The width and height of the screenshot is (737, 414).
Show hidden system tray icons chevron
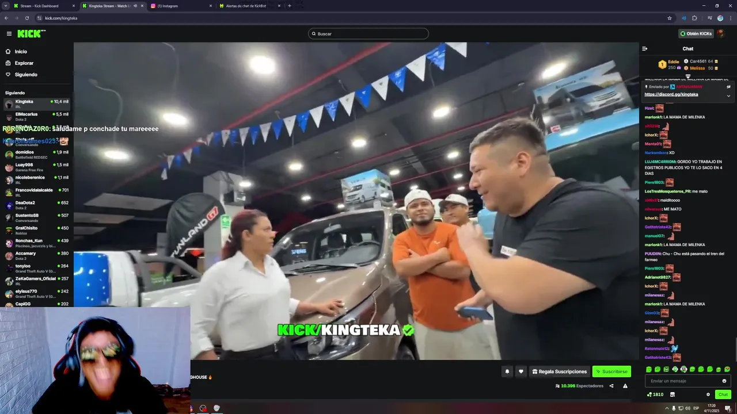tap(667, 408)
